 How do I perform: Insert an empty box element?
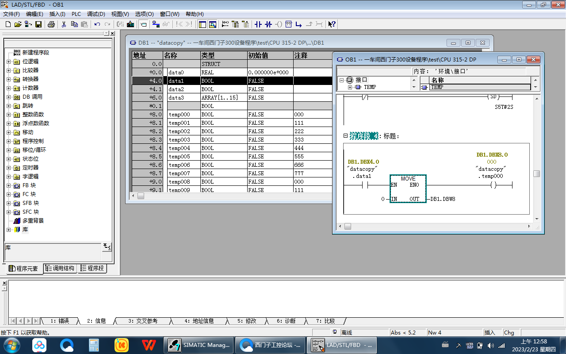coord(288,24)
